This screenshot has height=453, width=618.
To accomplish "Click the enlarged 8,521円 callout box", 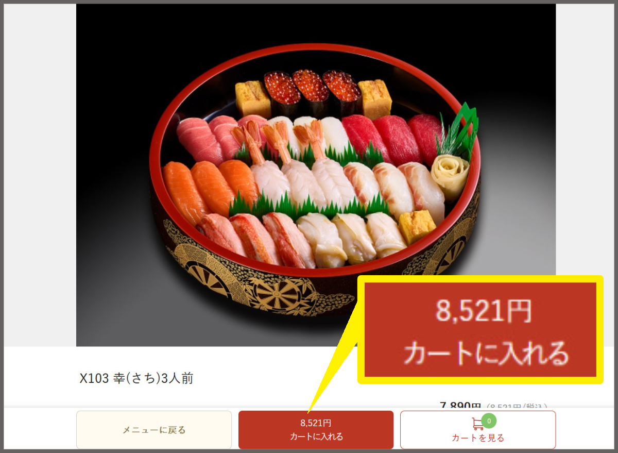I will click(x=480, y=330).
